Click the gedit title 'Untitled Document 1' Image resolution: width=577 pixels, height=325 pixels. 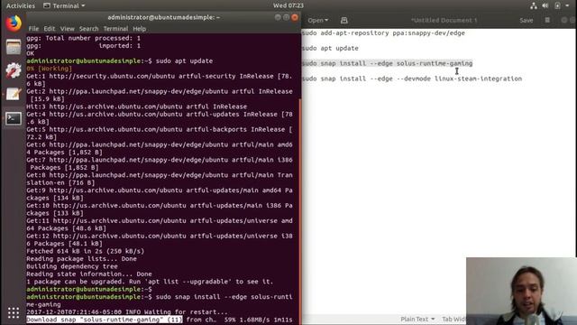click(444, 20)
